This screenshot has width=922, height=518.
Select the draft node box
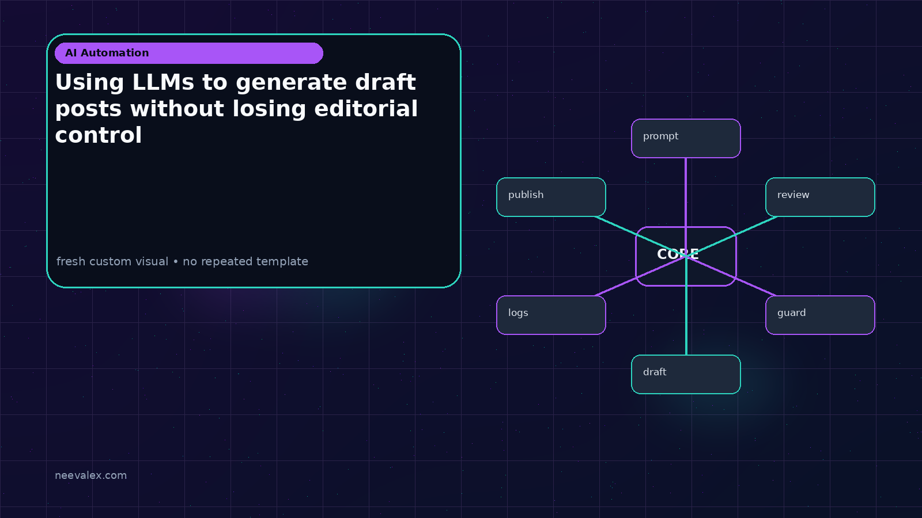point(686,374)
